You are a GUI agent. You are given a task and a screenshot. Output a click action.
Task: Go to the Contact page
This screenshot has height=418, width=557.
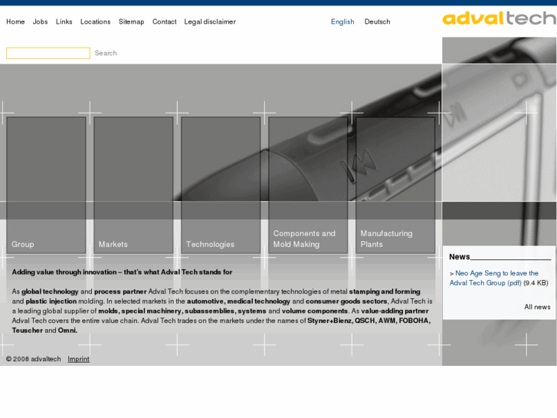point(165,21)
